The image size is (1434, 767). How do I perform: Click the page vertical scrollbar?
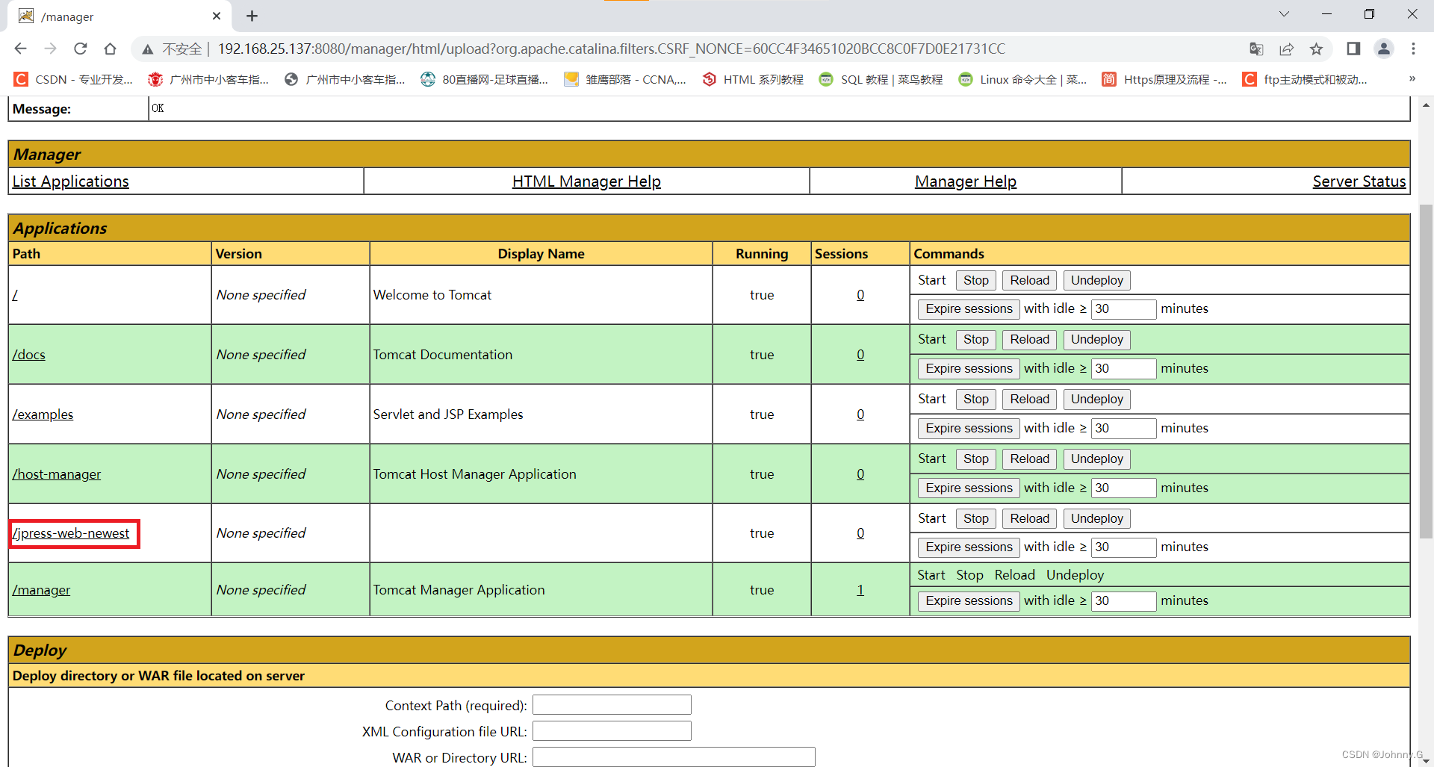(x=1426, y=370)
